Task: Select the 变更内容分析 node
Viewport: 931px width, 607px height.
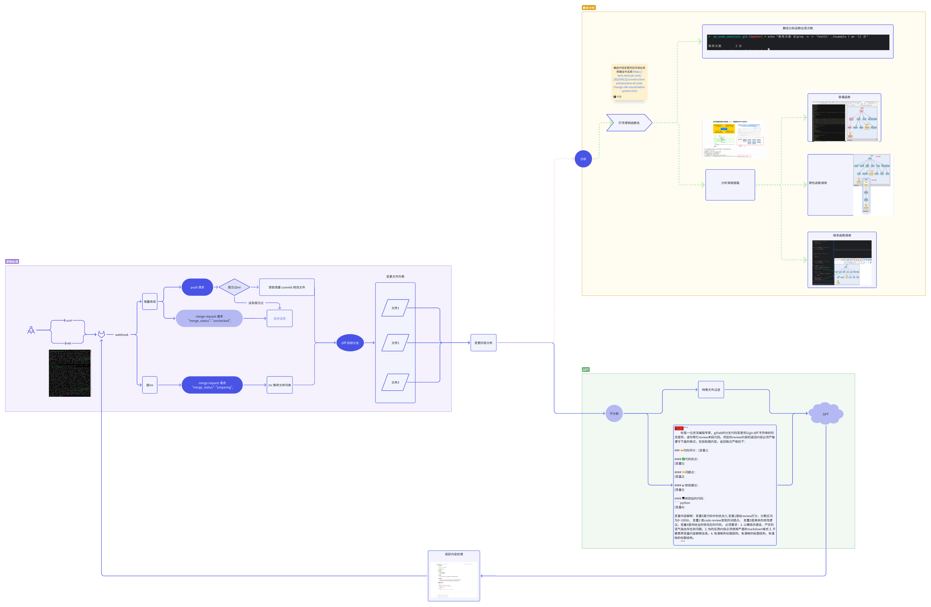Action: click(483, 343)
